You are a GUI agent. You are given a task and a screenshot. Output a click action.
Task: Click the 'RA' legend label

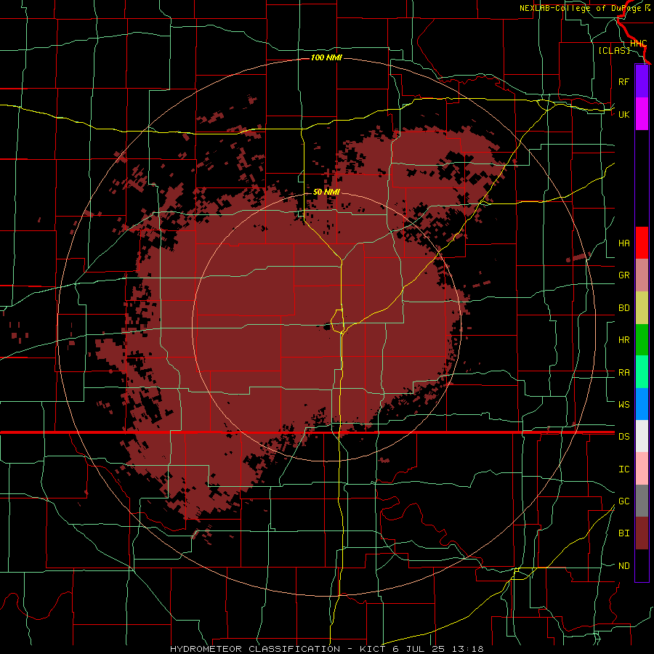point(623,373)
